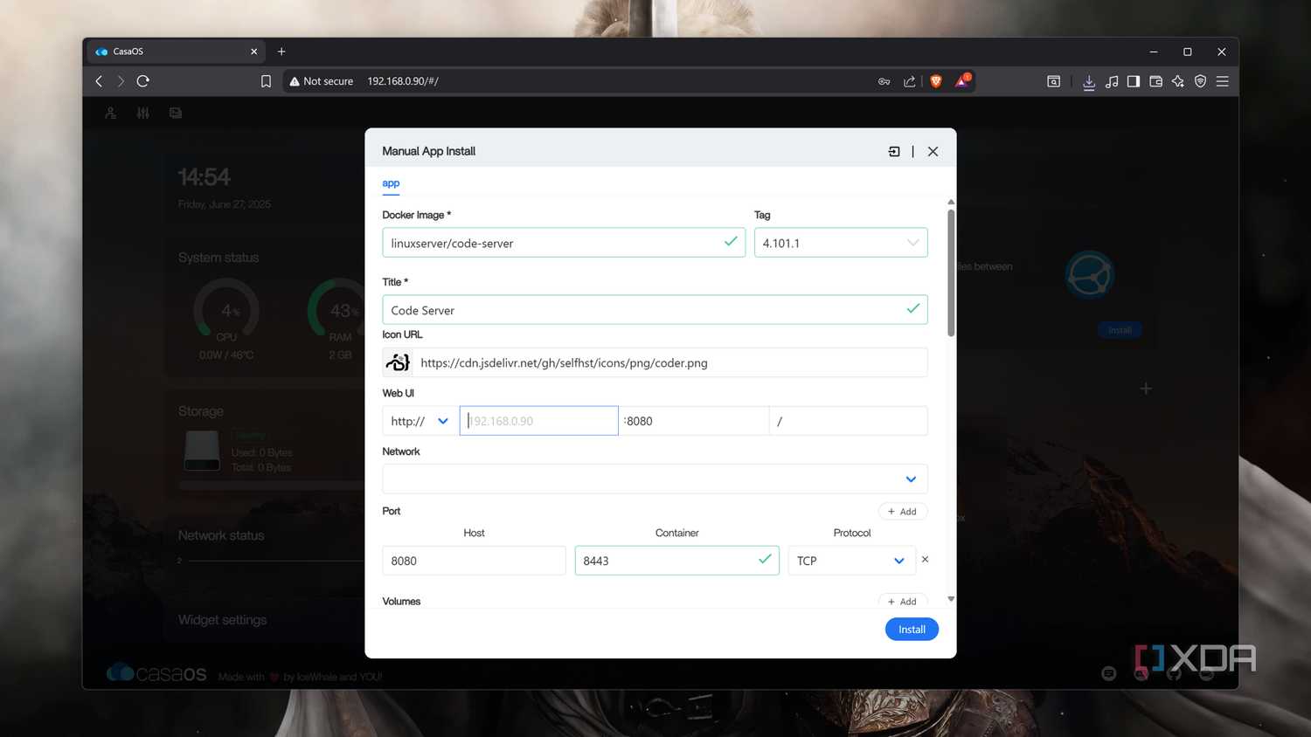Expand the http:// protocol dropdown

point(420,421)
